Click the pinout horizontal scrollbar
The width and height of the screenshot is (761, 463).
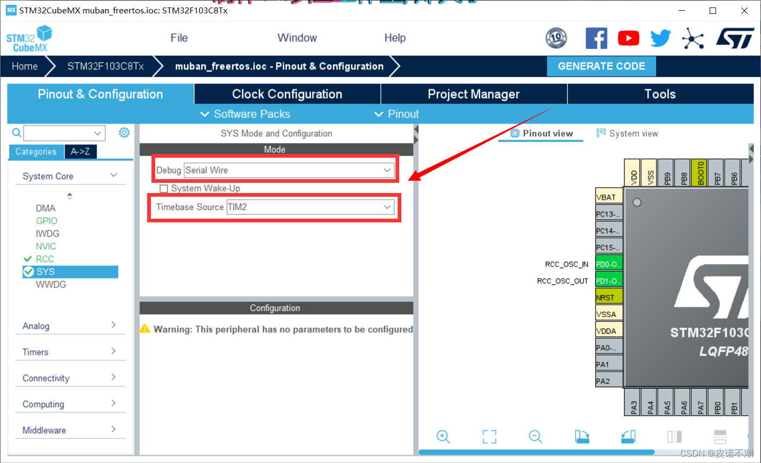(x=537, y=452)
